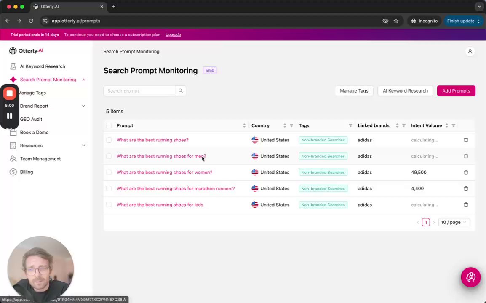The width and height of the screenshot is (486, 303).
Task: Tick checkbox for marathon runners prompt
Action: [109, 189]
